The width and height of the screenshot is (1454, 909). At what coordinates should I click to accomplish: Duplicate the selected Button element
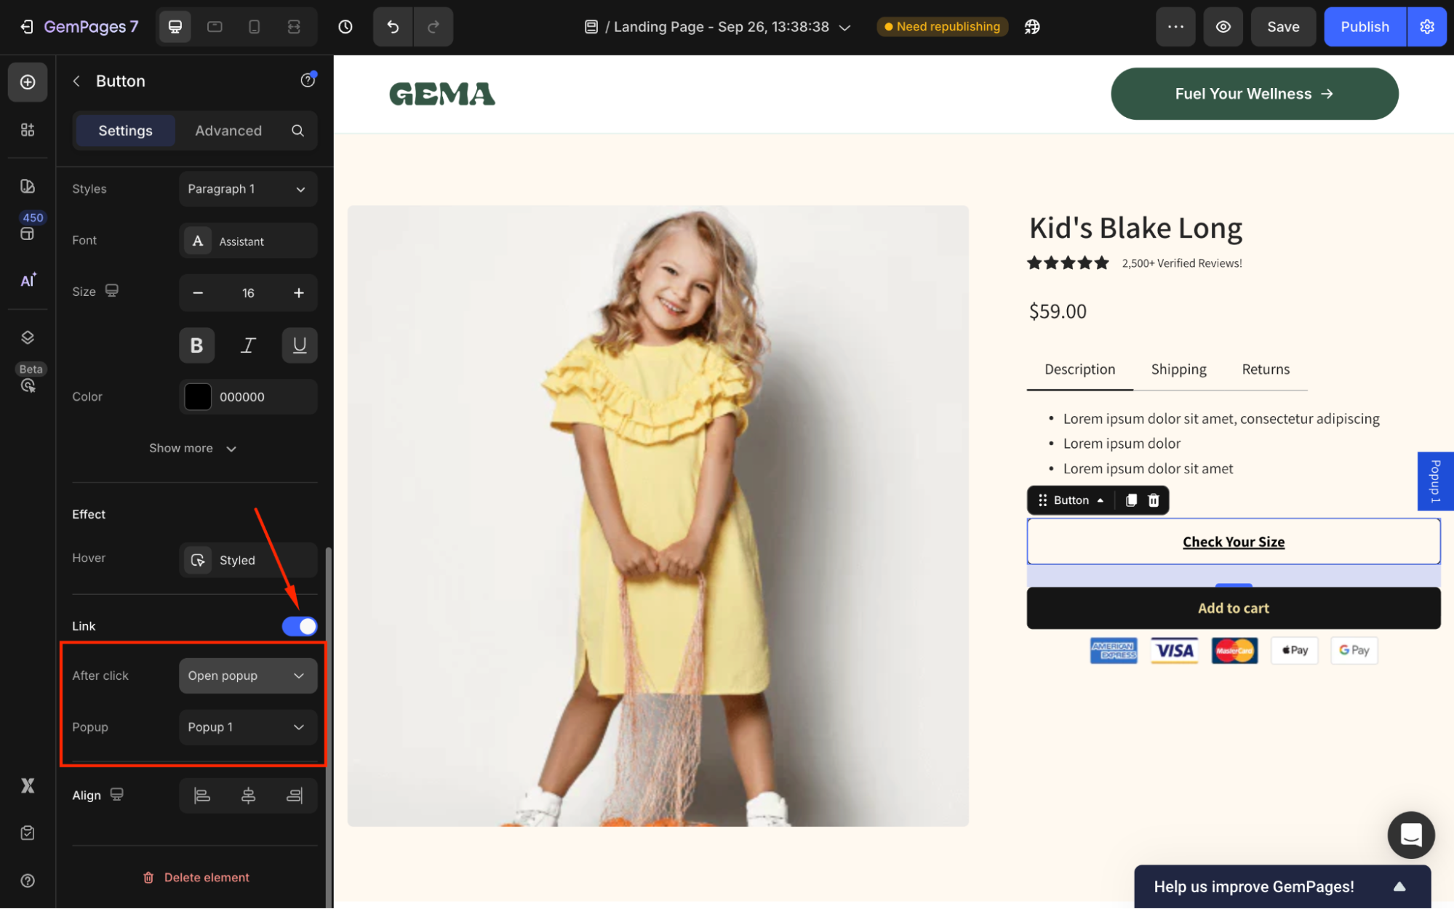tap(1131, 500)
